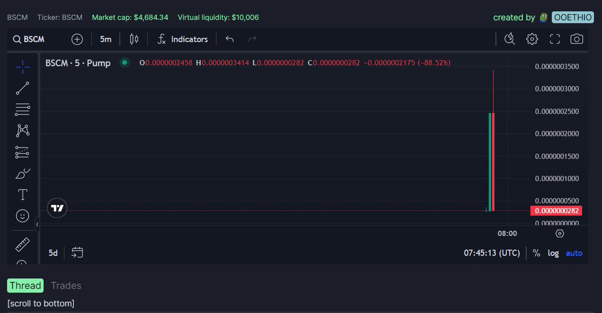Screen dimensions: 602x313
Task: Click the Ticker: BSCM label
Action: (x=60, y=18)
